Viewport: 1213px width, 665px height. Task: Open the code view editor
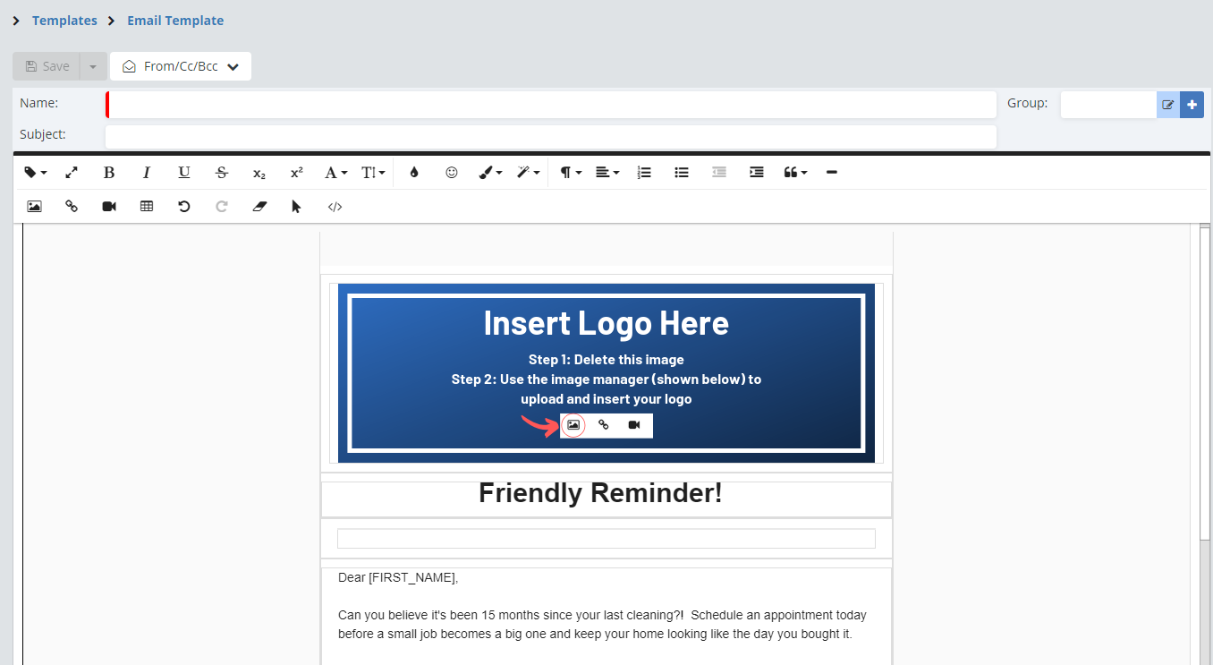pos(335,207)
